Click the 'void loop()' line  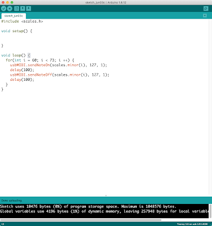click(x=16, y=55)
